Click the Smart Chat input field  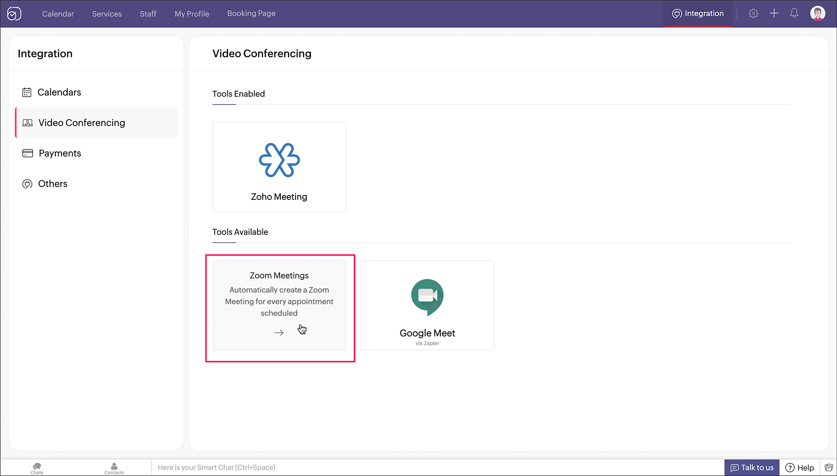(x=437, y=468)
